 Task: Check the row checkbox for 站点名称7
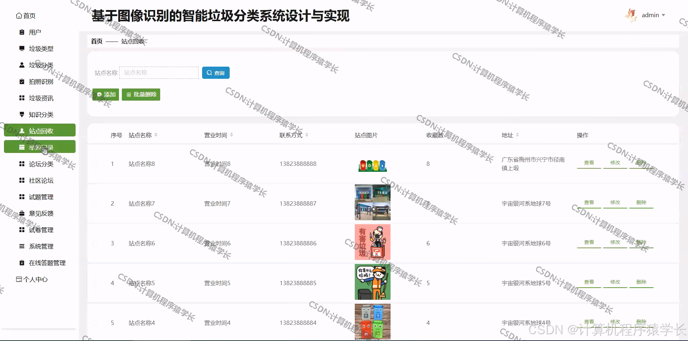(95, 203)
